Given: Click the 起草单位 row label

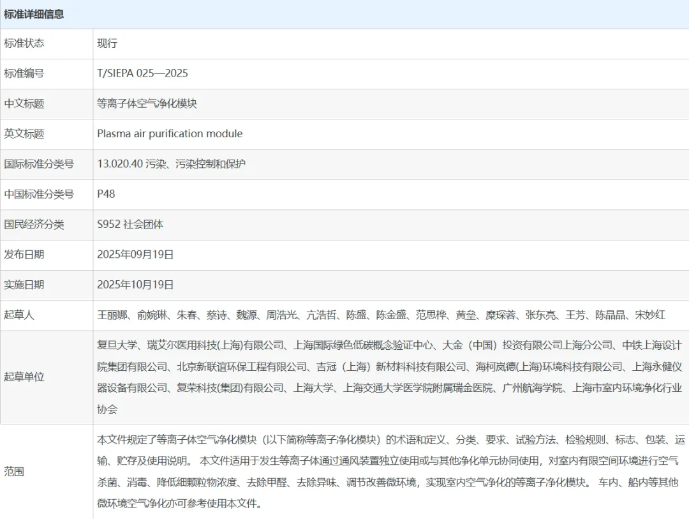Looking at the screenshot, I should point(24,377).
